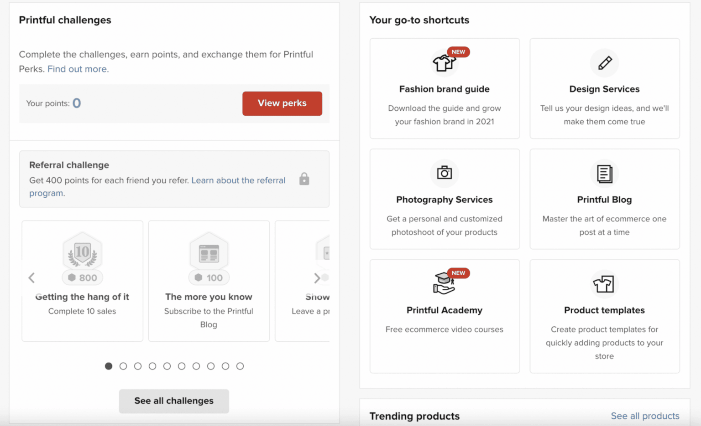Image resolution: width=701 pixels, height=426 pixels.
Task: Open the Find out more link
Action: click(x=78, y=69)
